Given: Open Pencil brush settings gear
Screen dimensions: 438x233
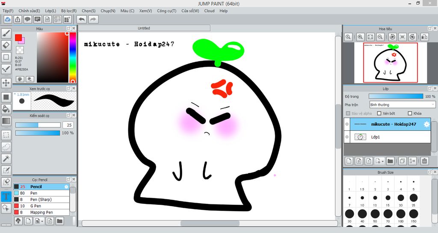Looking at the screenshot, I should coord(66,187).
